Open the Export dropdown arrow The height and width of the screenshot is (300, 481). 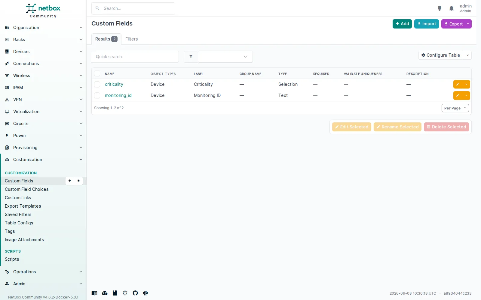tap(468, 24)
